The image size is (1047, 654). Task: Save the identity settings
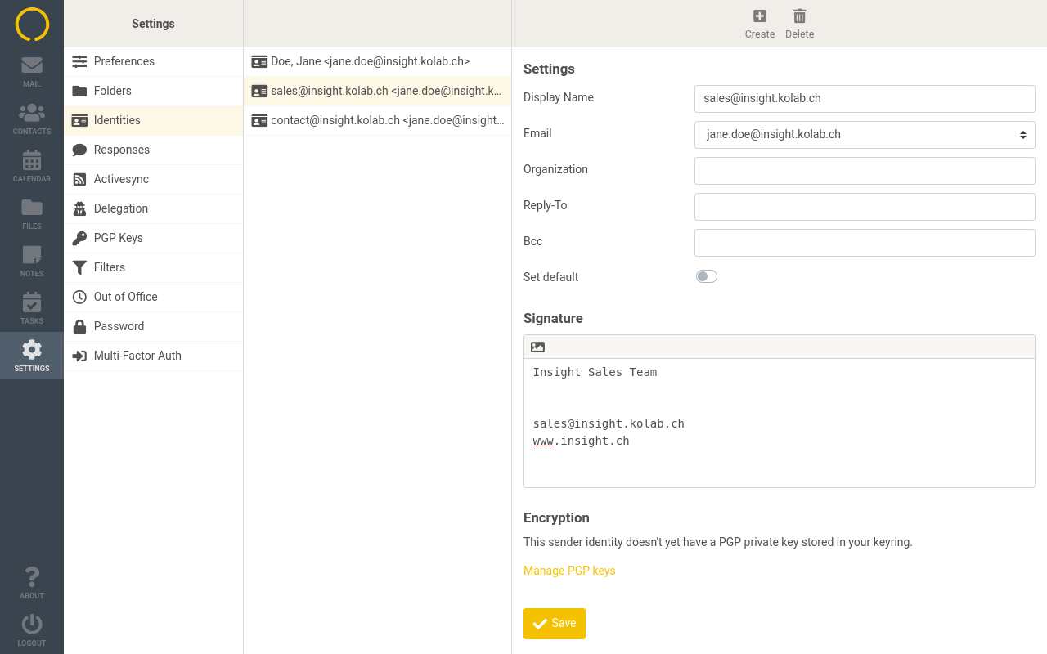point(555,624)
